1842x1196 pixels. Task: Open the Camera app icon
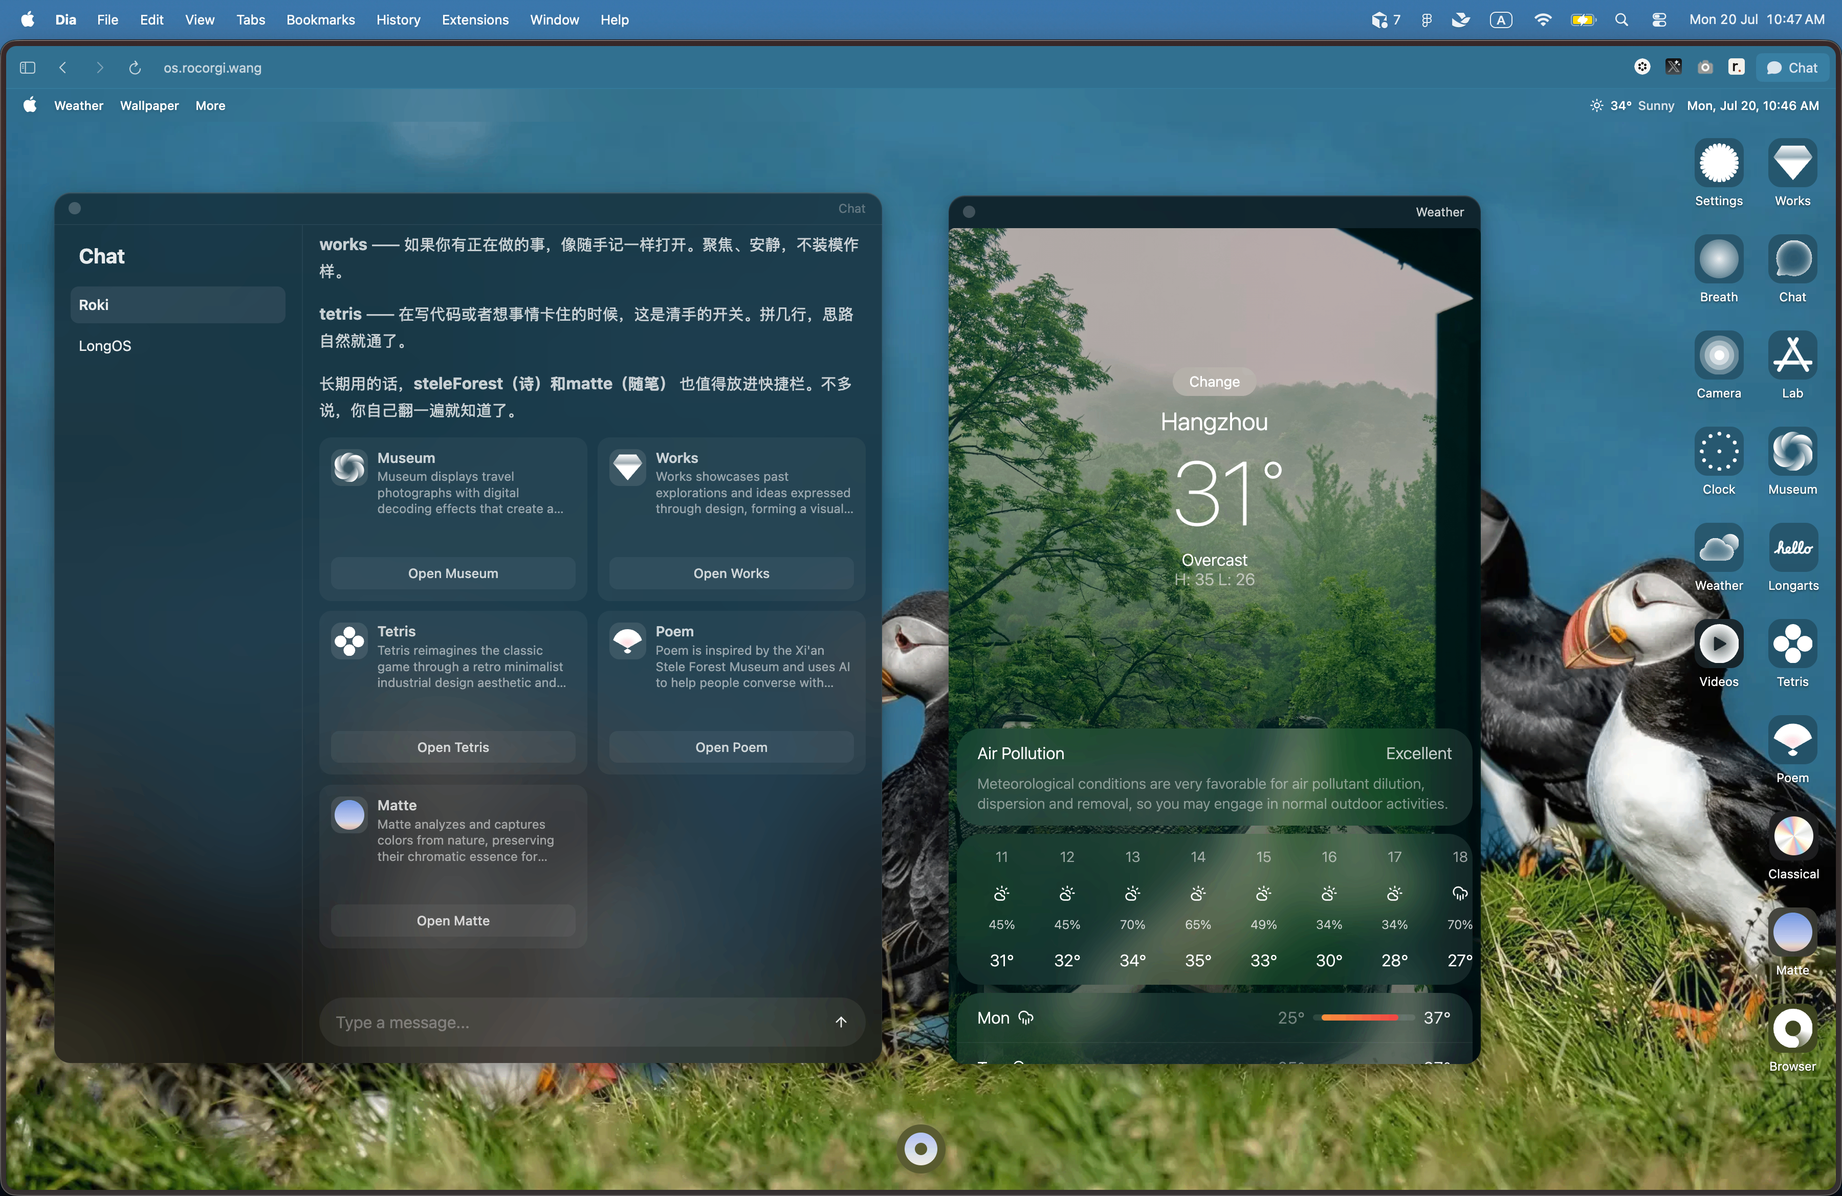(1718, 356)
